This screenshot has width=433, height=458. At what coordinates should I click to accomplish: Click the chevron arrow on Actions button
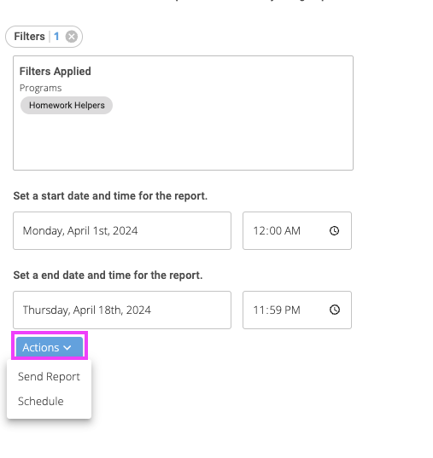(x=67, y=348)
